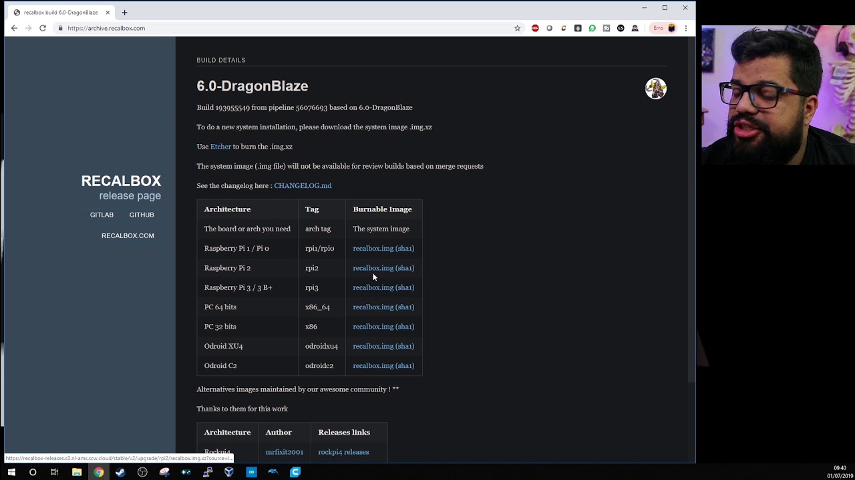This screenshot has height=480, width=855.
Task: Click the 6.0-DragonBlaze heading
Action: tap(252, 86)
